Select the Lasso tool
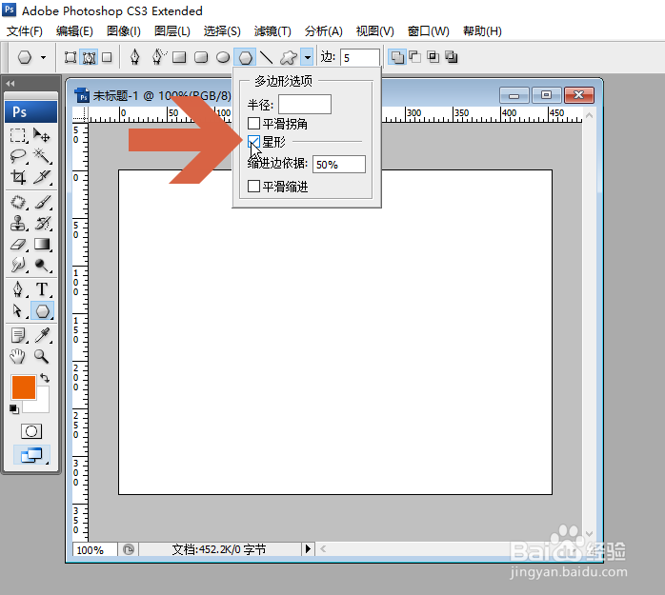665x595 pixels. coord(18,156)
